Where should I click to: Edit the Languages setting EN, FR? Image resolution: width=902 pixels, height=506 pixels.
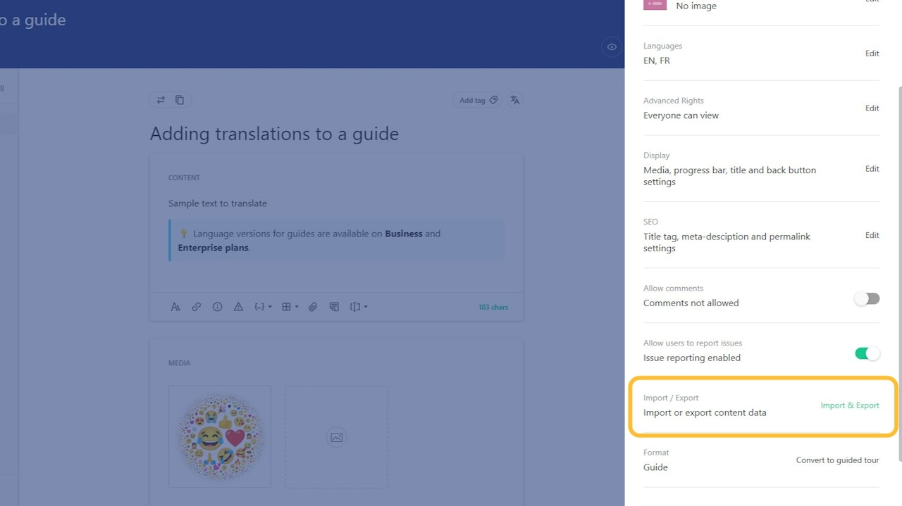(x=872, y=53)
